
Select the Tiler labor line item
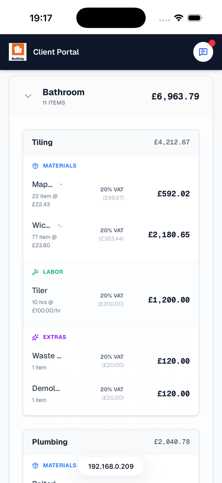pos(40,291)
